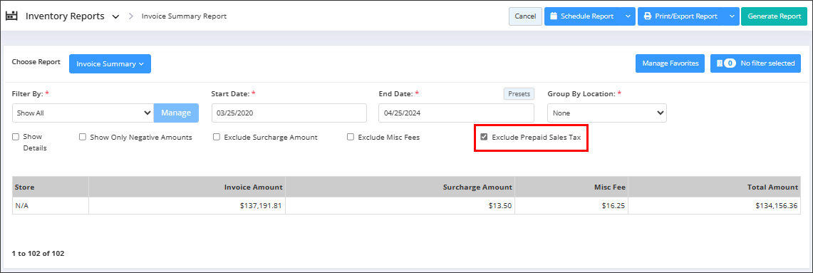Viewport: 813px width, 273px height.
Task: Click the printer icon on Print/Export Report
Action: 647,16
